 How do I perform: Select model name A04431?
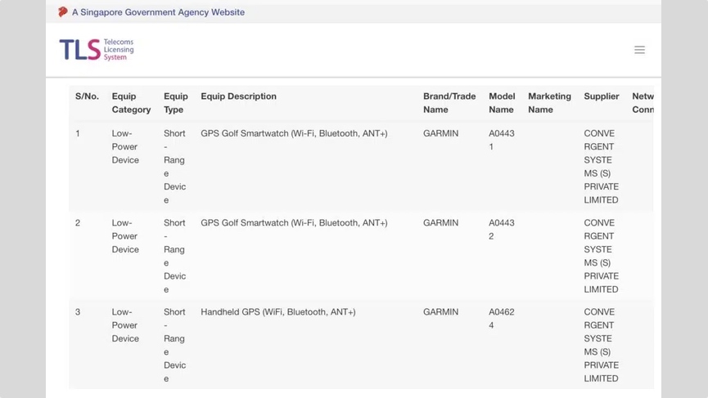pyautogui.click(x=502, y=140)
